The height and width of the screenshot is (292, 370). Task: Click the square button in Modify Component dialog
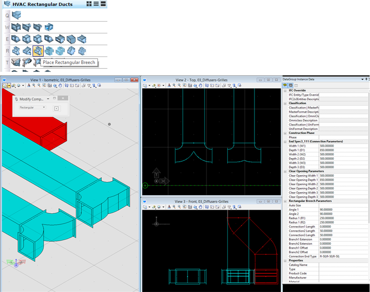pyautogui.click(x=56, y=108)
